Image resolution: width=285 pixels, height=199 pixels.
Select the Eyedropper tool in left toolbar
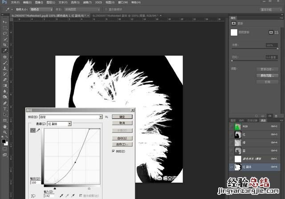5,51
